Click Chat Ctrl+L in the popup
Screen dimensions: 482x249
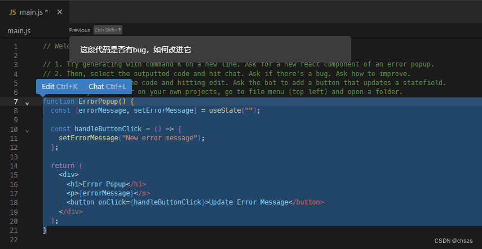(108, 86)
